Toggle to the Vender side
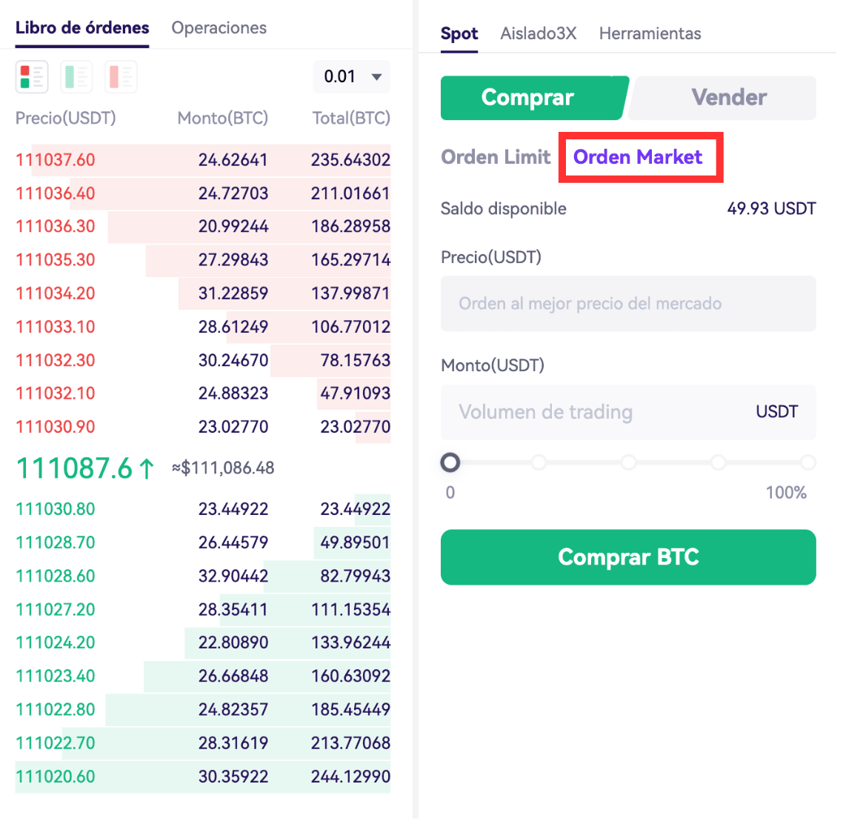Viewport: 843px width, 824px height. click(x=728, y=98)
